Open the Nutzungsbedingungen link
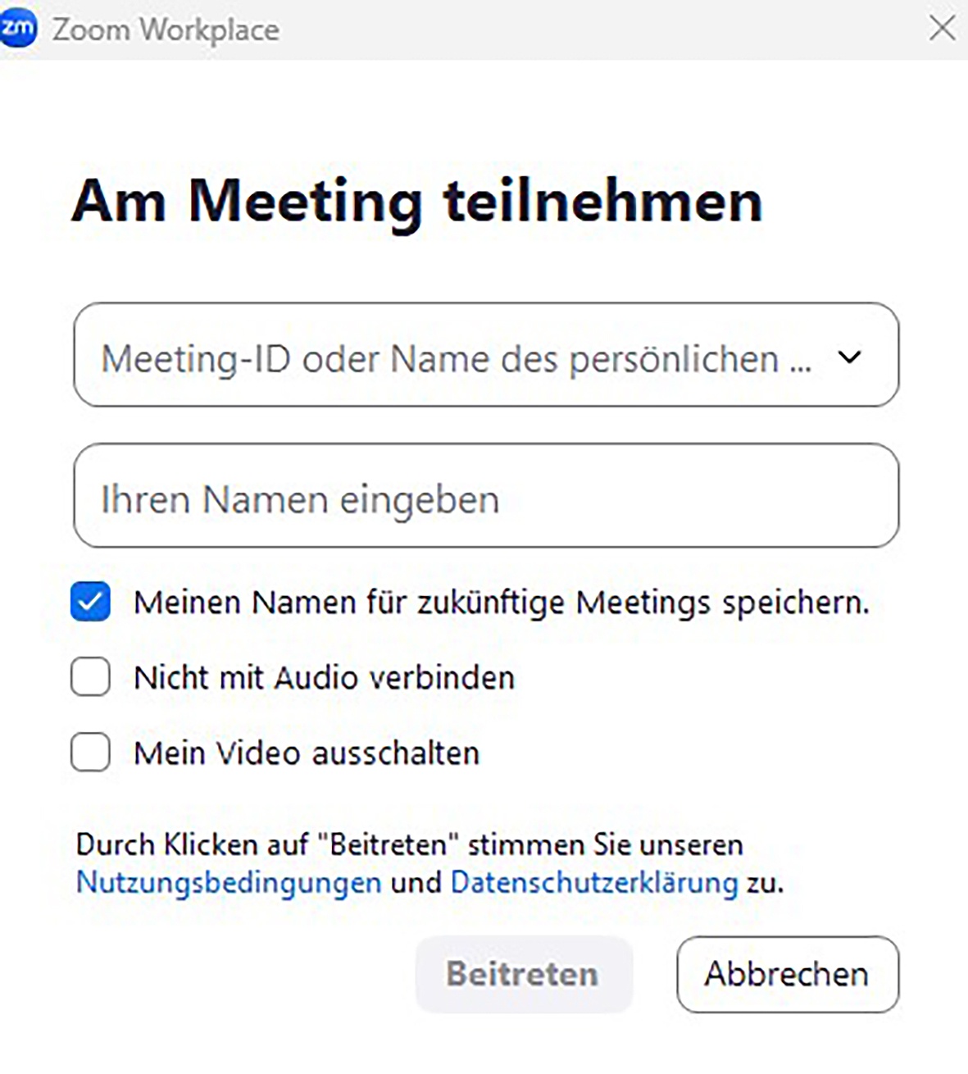968x1074 pixels. 228,883
